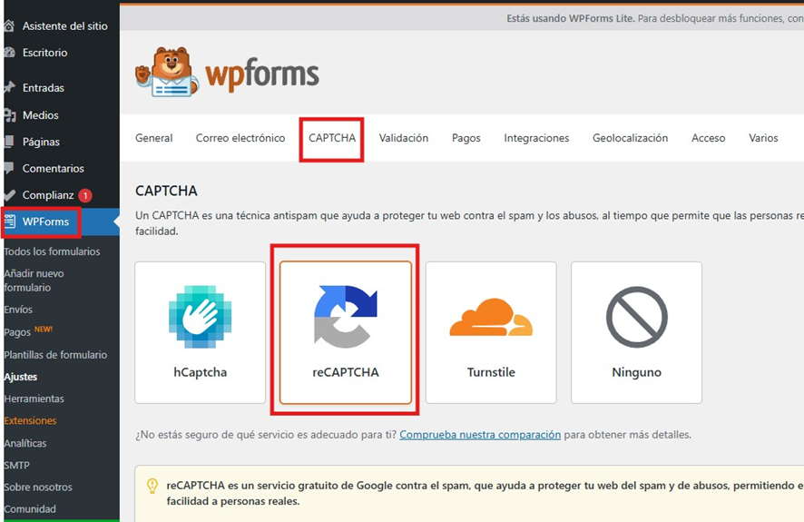Screen dimensions: 804x522
Task: Click Añadir nuevo formulario
Action: (x=34, y=281)
